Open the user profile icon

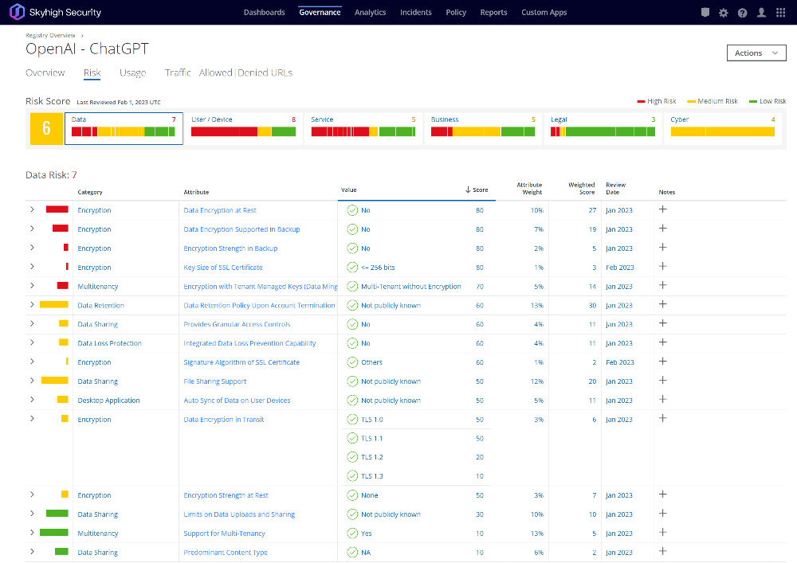point(762,13)
